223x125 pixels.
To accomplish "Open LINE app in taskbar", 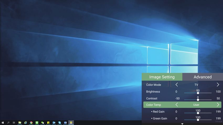I will click(37, 123).
